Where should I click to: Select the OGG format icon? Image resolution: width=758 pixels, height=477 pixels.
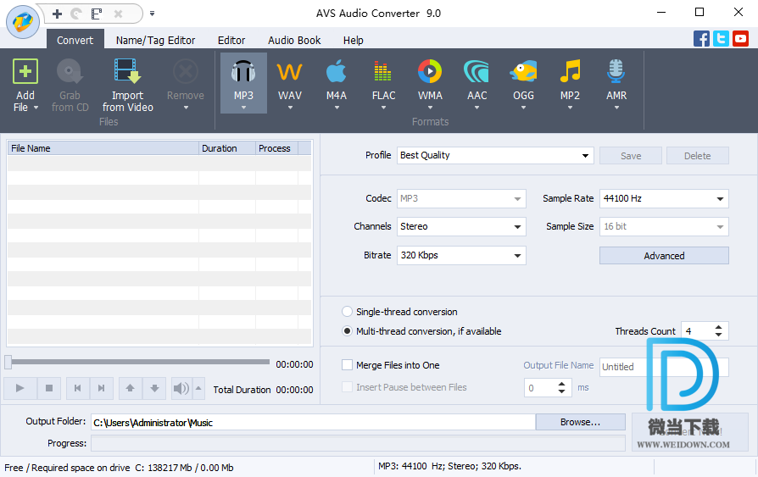[523, 71]
